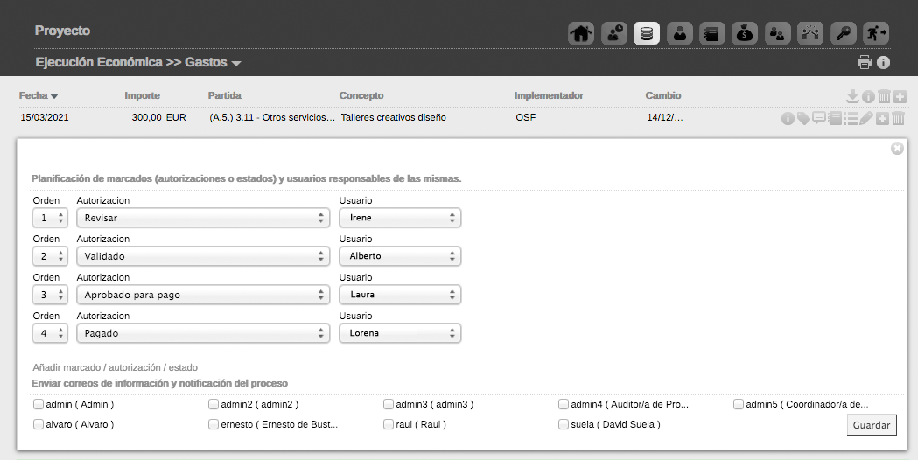This screenshot has height=460, width=918.
Task: Open the user dropdown showing Laura
Action: [400, 295]
